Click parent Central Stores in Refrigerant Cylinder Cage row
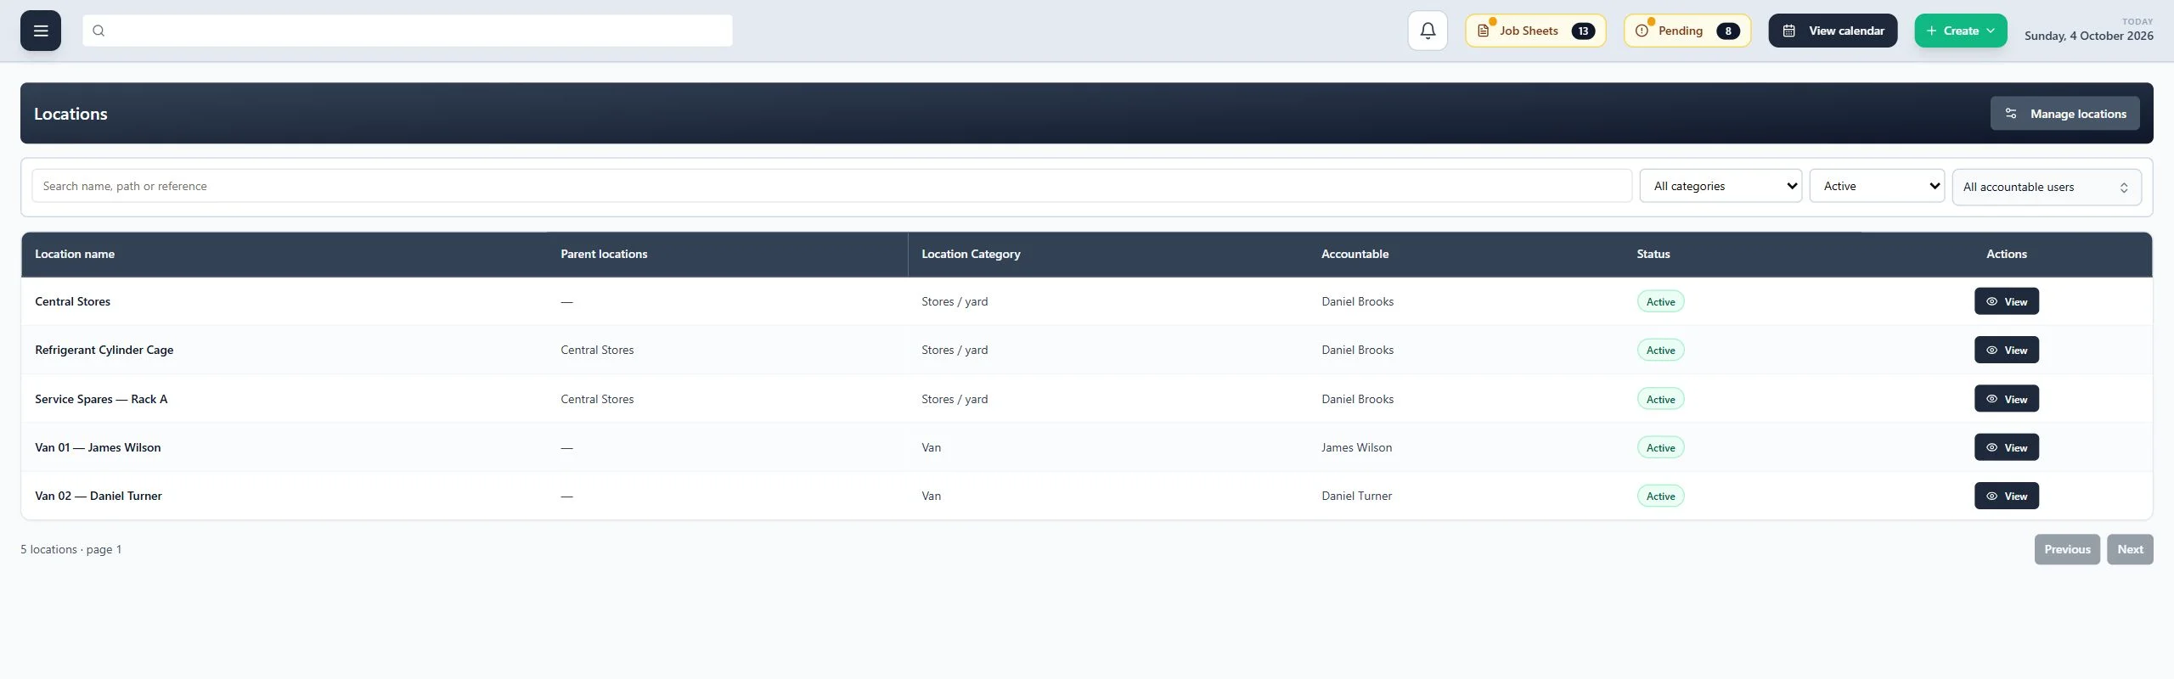Viewport: 2174px width, 679px height. (597, 350)
